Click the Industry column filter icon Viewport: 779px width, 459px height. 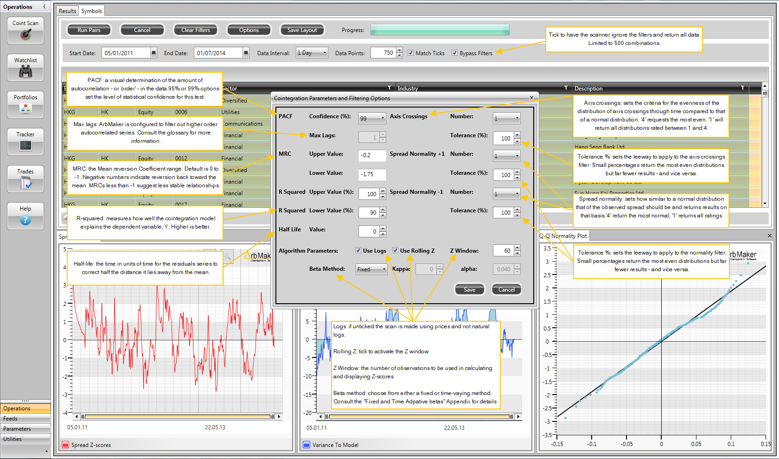click(x=566, y=88)
